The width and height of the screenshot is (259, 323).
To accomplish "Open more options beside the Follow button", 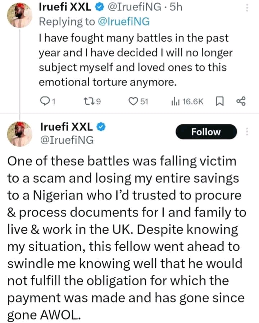I will 247,132.
